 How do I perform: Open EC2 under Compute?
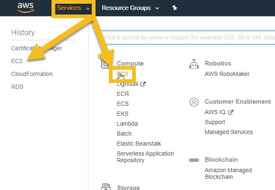(x=122, y=74)
